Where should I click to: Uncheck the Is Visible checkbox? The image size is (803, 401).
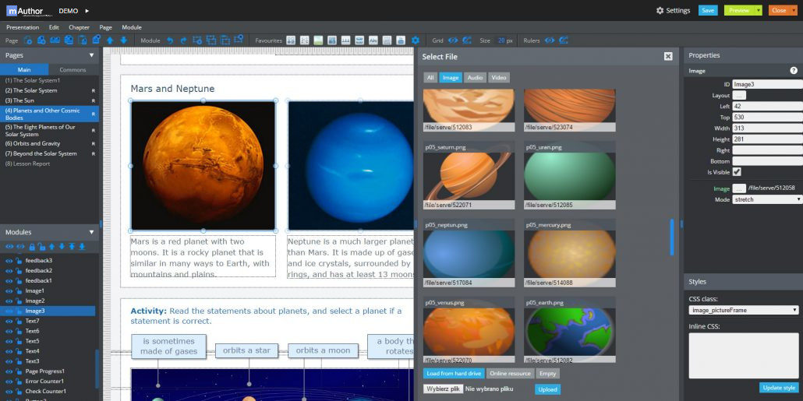click(737, 172)
